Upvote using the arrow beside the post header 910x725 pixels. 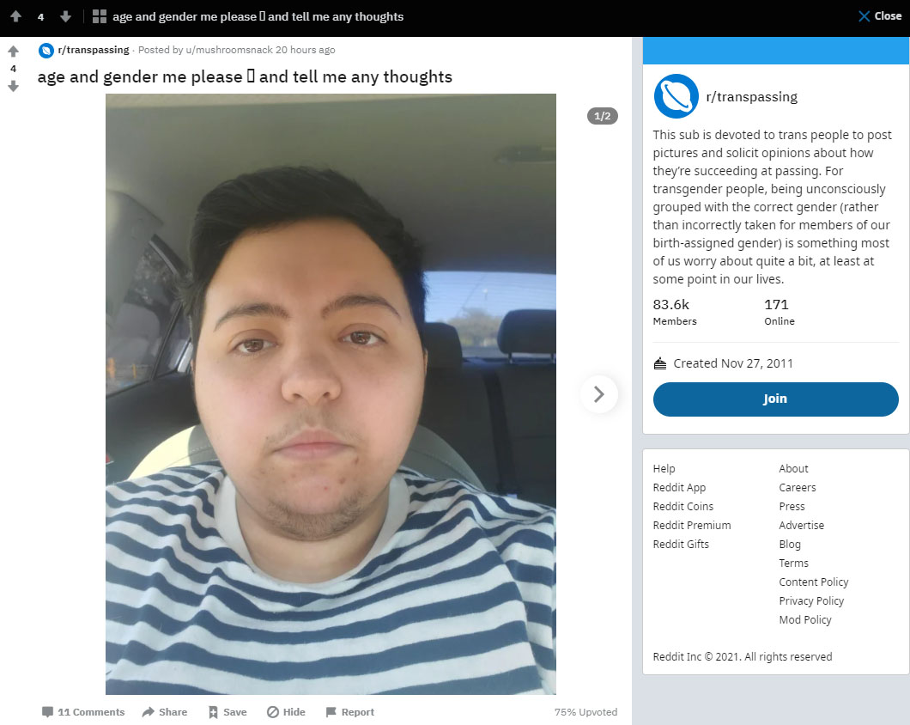coord(14,52)
